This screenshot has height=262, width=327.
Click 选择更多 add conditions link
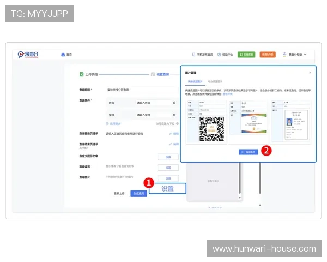click(113, 124)
